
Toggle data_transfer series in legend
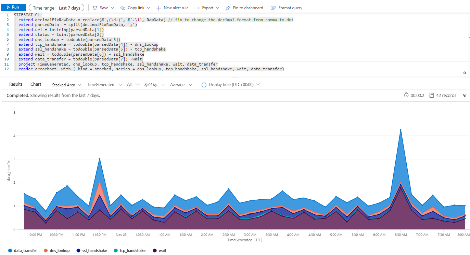point(23,251)
